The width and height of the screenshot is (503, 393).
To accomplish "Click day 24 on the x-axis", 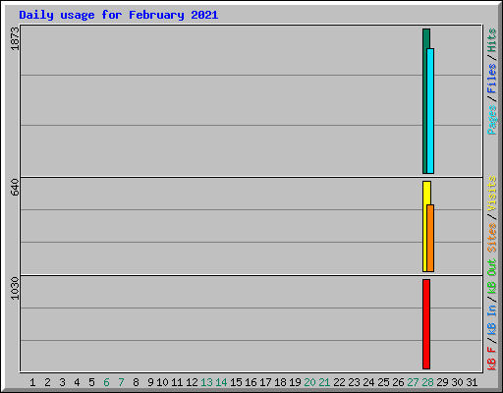I will (368, 382).
